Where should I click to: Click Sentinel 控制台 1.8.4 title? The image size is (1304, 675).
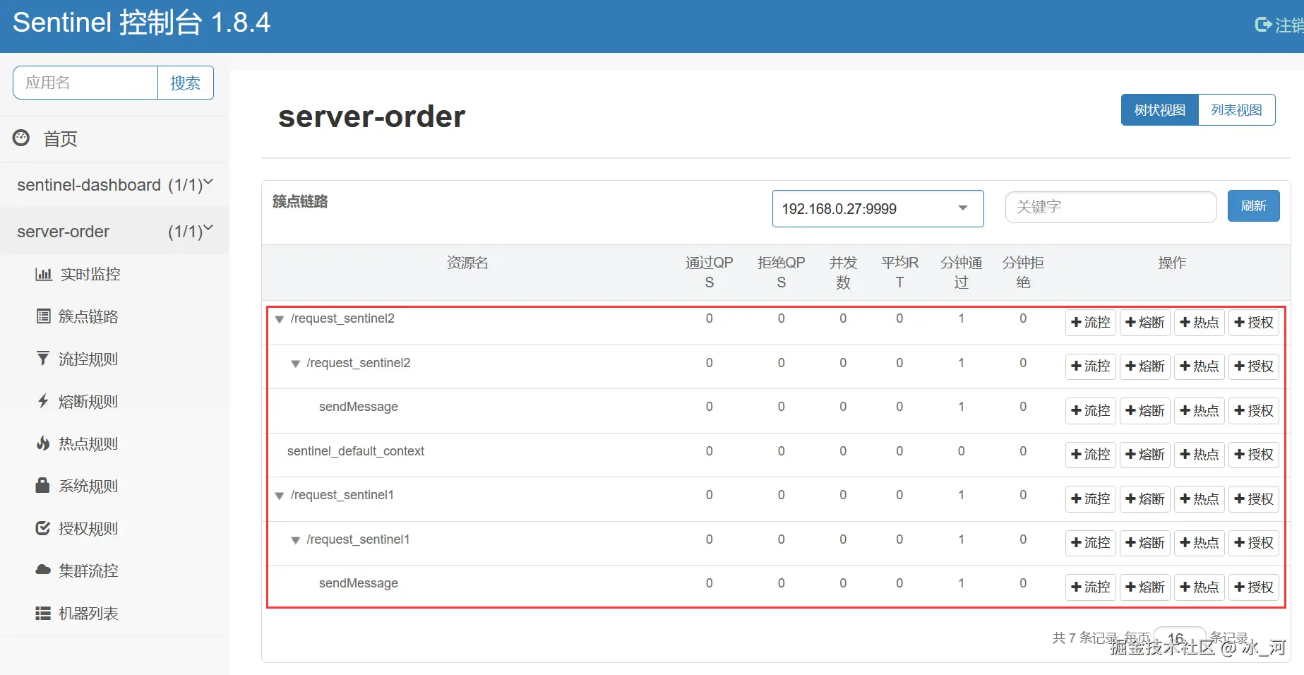(142, 23)
